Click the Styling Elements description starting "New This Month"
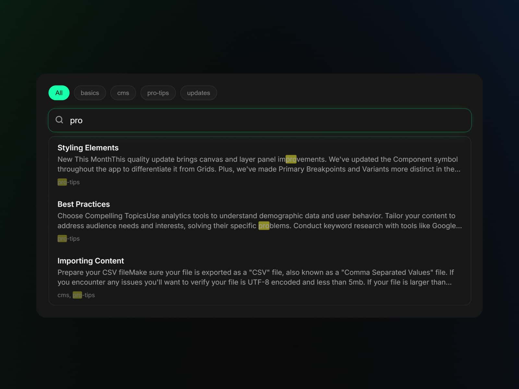Image resolution: width=519 pixels, height=389 pixels. pos(259,164)
